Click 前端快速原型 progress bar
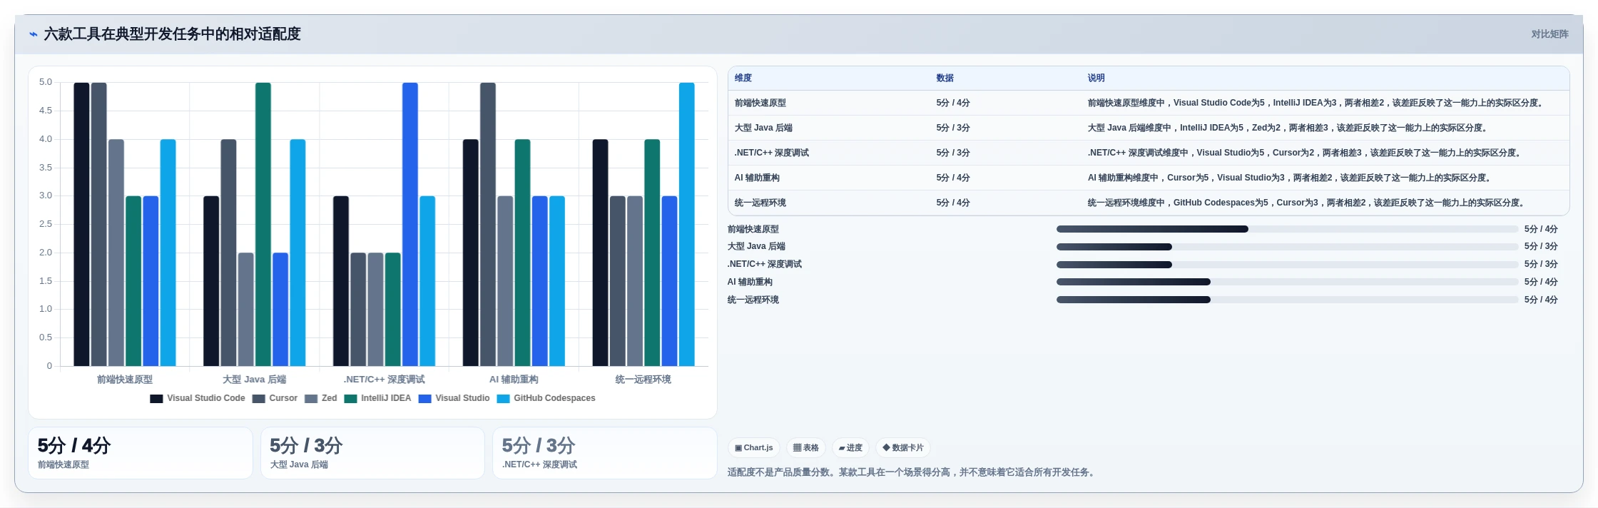Viewport: 1598px width, 508px height. coord(1287,229)
